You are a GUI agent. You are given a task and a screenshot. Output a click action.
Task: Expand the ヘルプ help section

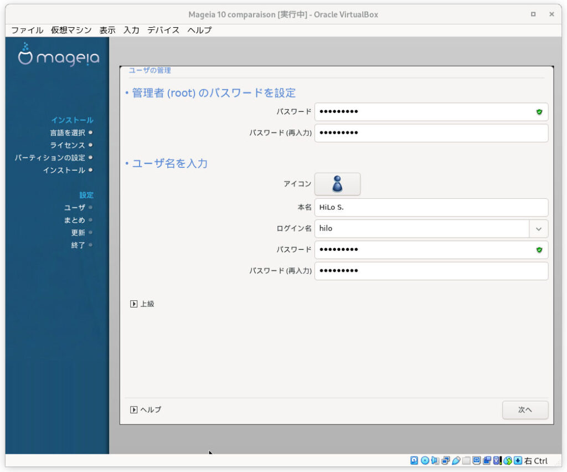tap(146, 409)
